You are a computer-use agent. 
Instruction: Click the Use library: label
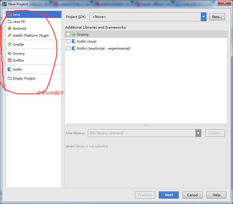pyautogui.click(x=75, y=133)
